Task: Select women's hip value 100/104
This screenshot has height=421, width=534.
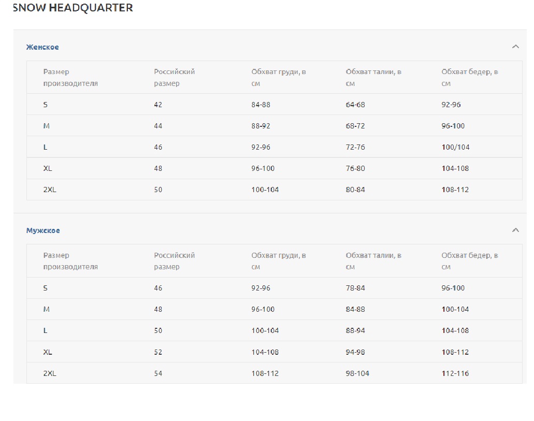Action: pyautogui.click(x=455, y=147)
